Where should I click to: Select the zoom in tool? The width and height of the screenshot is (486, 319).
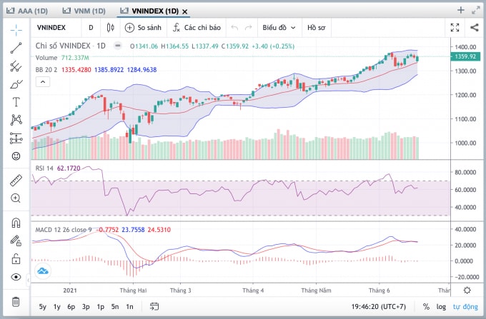coord(16,198)
